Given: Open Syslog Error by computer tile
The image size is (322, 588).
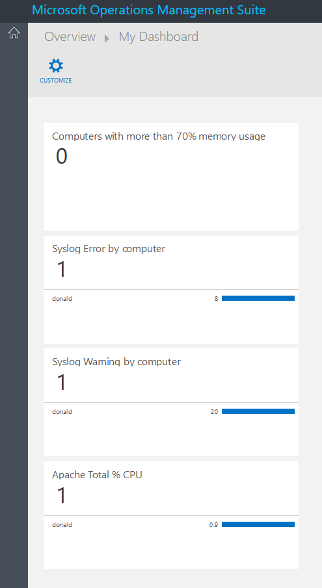Looking at the screenshot, I should coord(171,290).
